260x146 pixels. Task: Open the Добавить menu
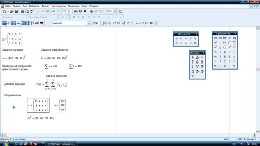tap(34, 6)
